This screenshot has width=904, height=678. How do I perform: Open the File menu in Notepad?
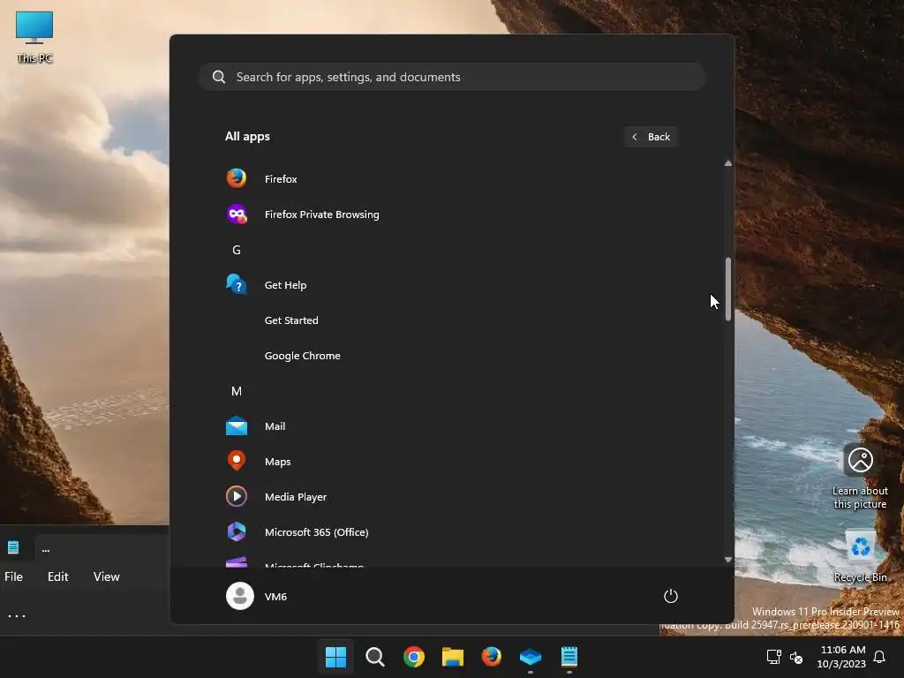(14, 576)
